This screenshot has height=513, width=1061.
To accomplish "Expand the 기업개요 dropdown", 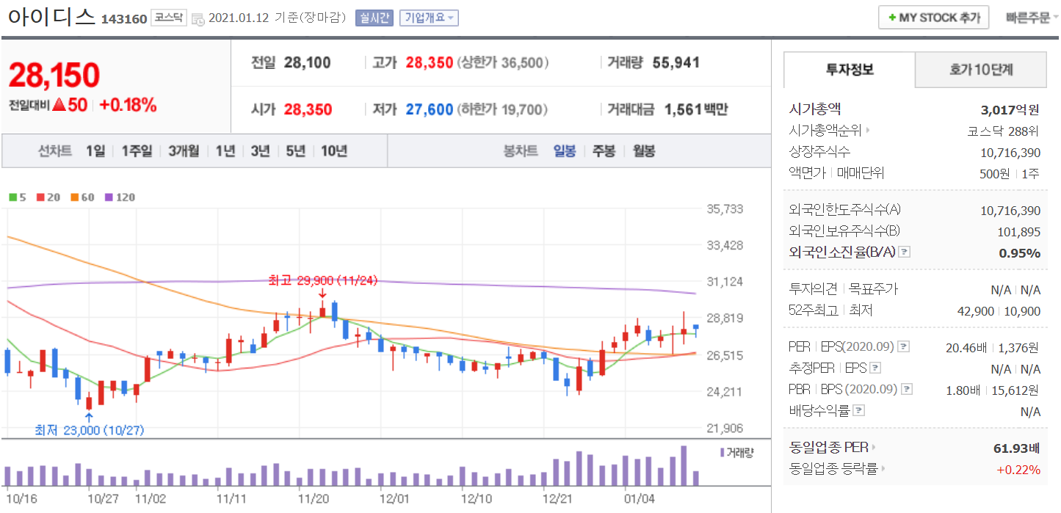I will [429, 18].
